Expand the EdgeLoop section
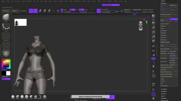This screenshot has width=181, height=101. (163, 26)
